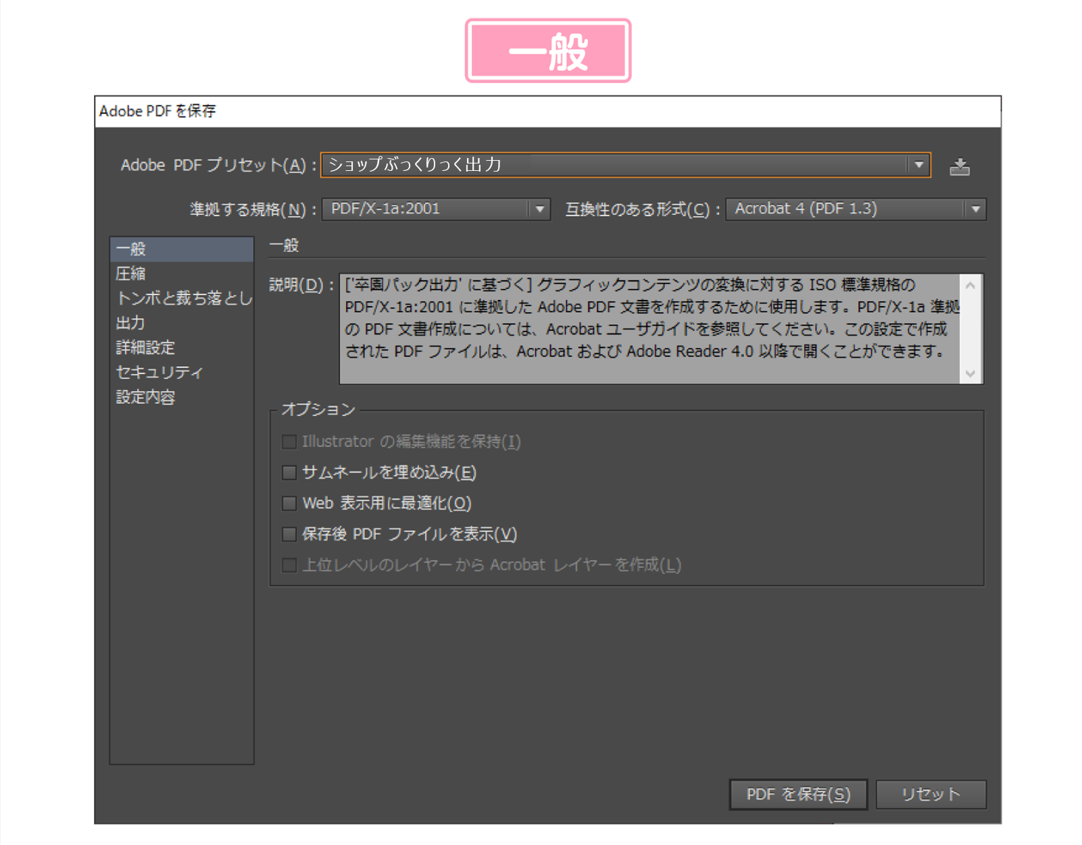The height and width of the screenshot is (845, 1082).
Task: Click the save preset icon
Action: (x=959, y=166)
